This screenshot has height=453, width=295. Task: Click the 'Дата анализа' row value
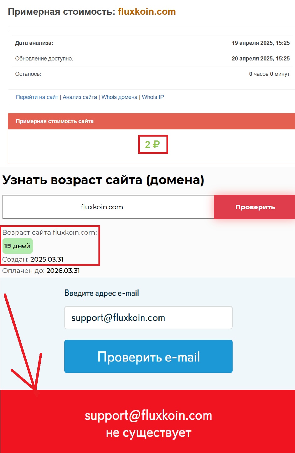pyautogui.click(x=261, y=43)
